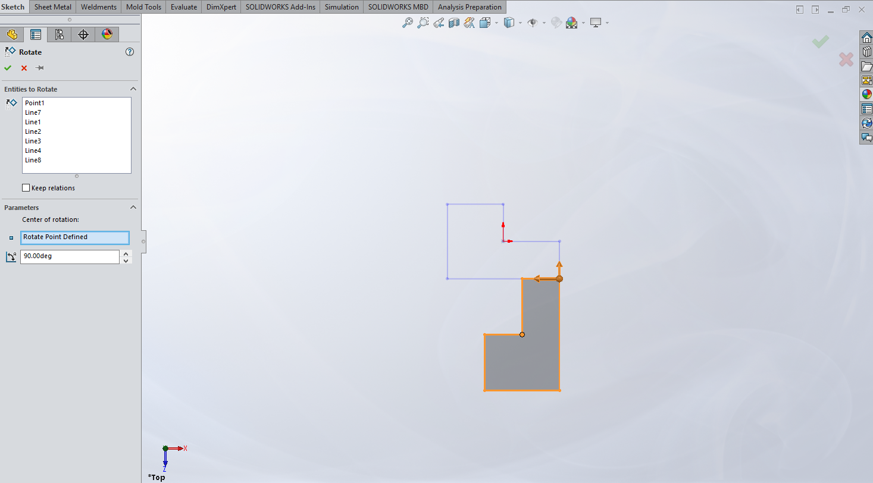Collapse the Entities to Rotate section
The image size is (873, 483).
(133, 89)
